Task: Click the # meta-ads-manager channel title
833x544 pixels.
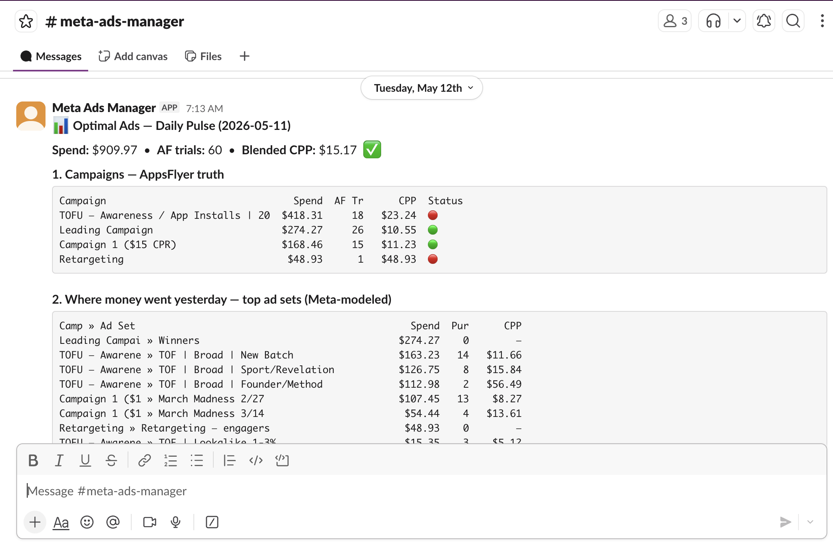Action: point(115,21)
